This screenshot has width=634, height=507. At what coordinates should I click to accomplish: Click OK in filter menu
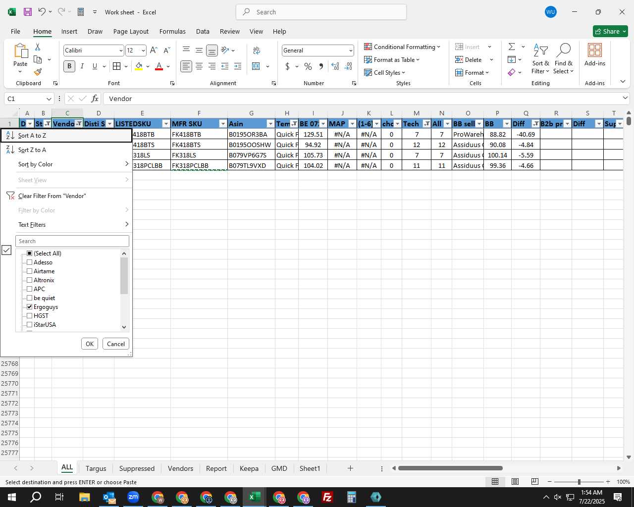click(x=90, y=344)
